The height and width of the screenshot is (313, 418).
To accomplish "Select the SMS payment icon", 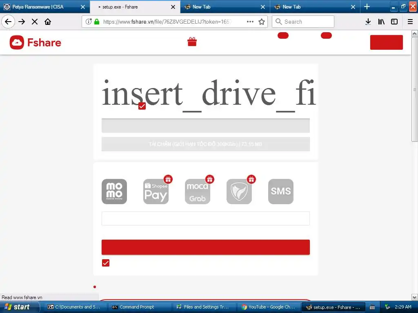I will 281,192.
